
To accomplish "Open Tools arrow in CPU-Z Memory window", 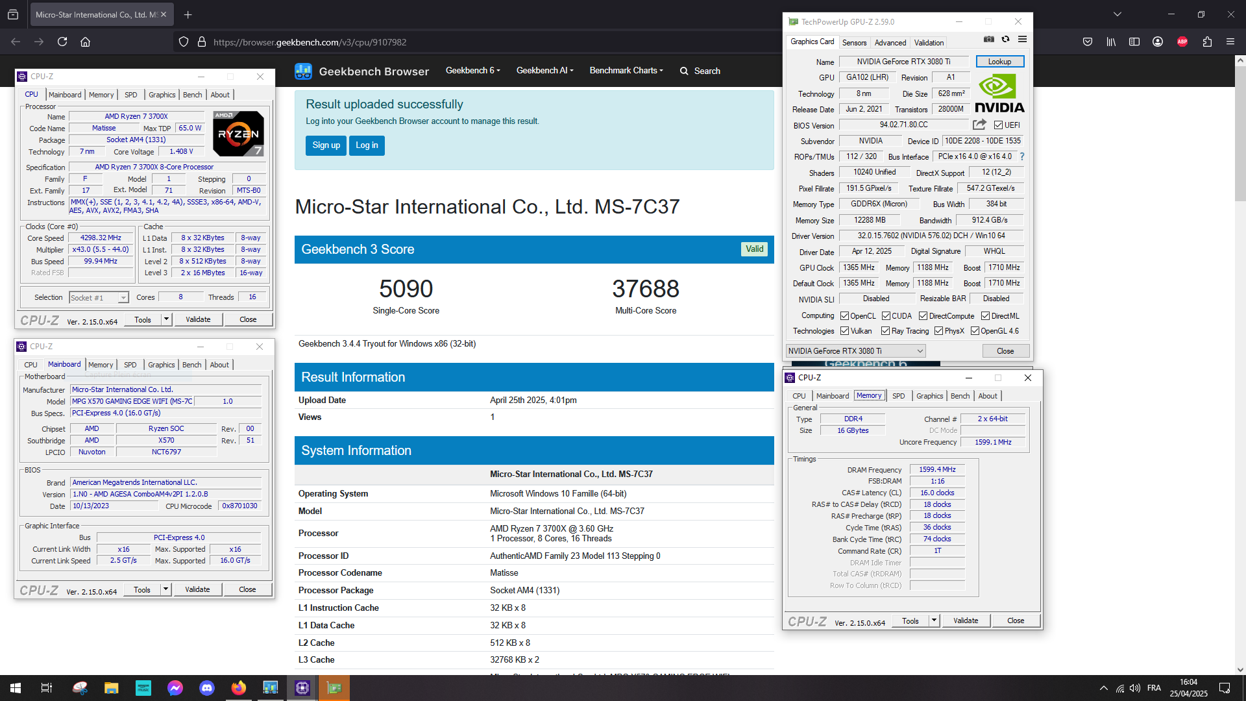I will [934, 621].
